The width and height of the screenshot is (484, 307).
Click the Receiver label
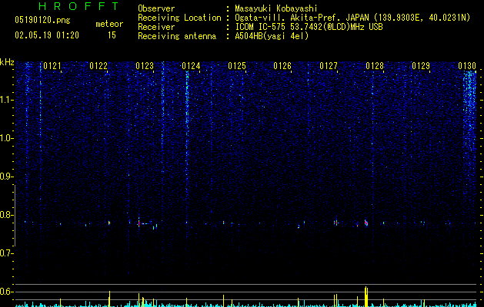coord(156,27)
